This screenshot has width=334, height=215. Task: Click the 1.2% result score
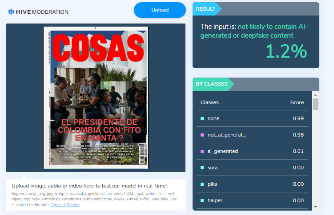click(x=286, y=51)
